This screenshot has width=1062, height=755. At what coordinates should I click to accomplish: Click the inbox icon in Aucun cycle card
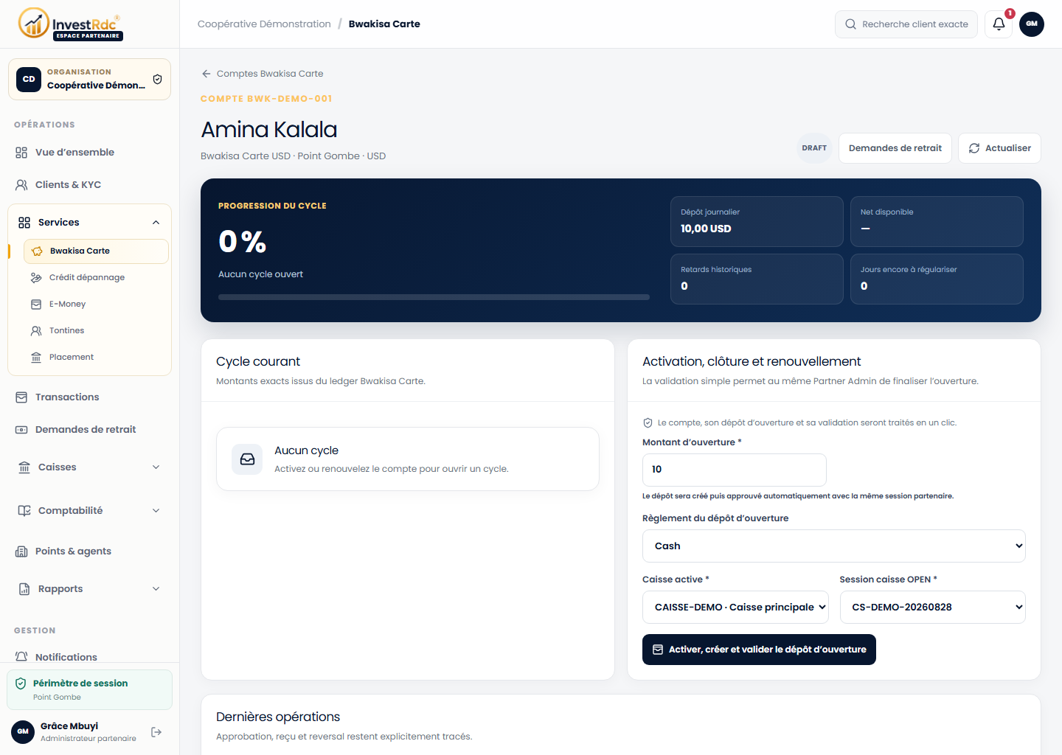coord(247,459)
